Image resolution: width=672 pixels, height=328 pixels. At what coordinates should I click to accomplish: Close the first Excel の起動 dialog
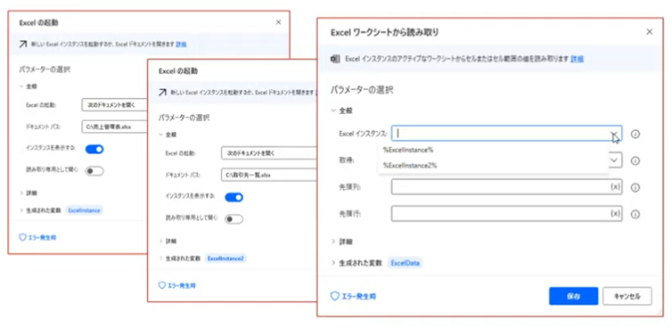[x=279, y=22]
